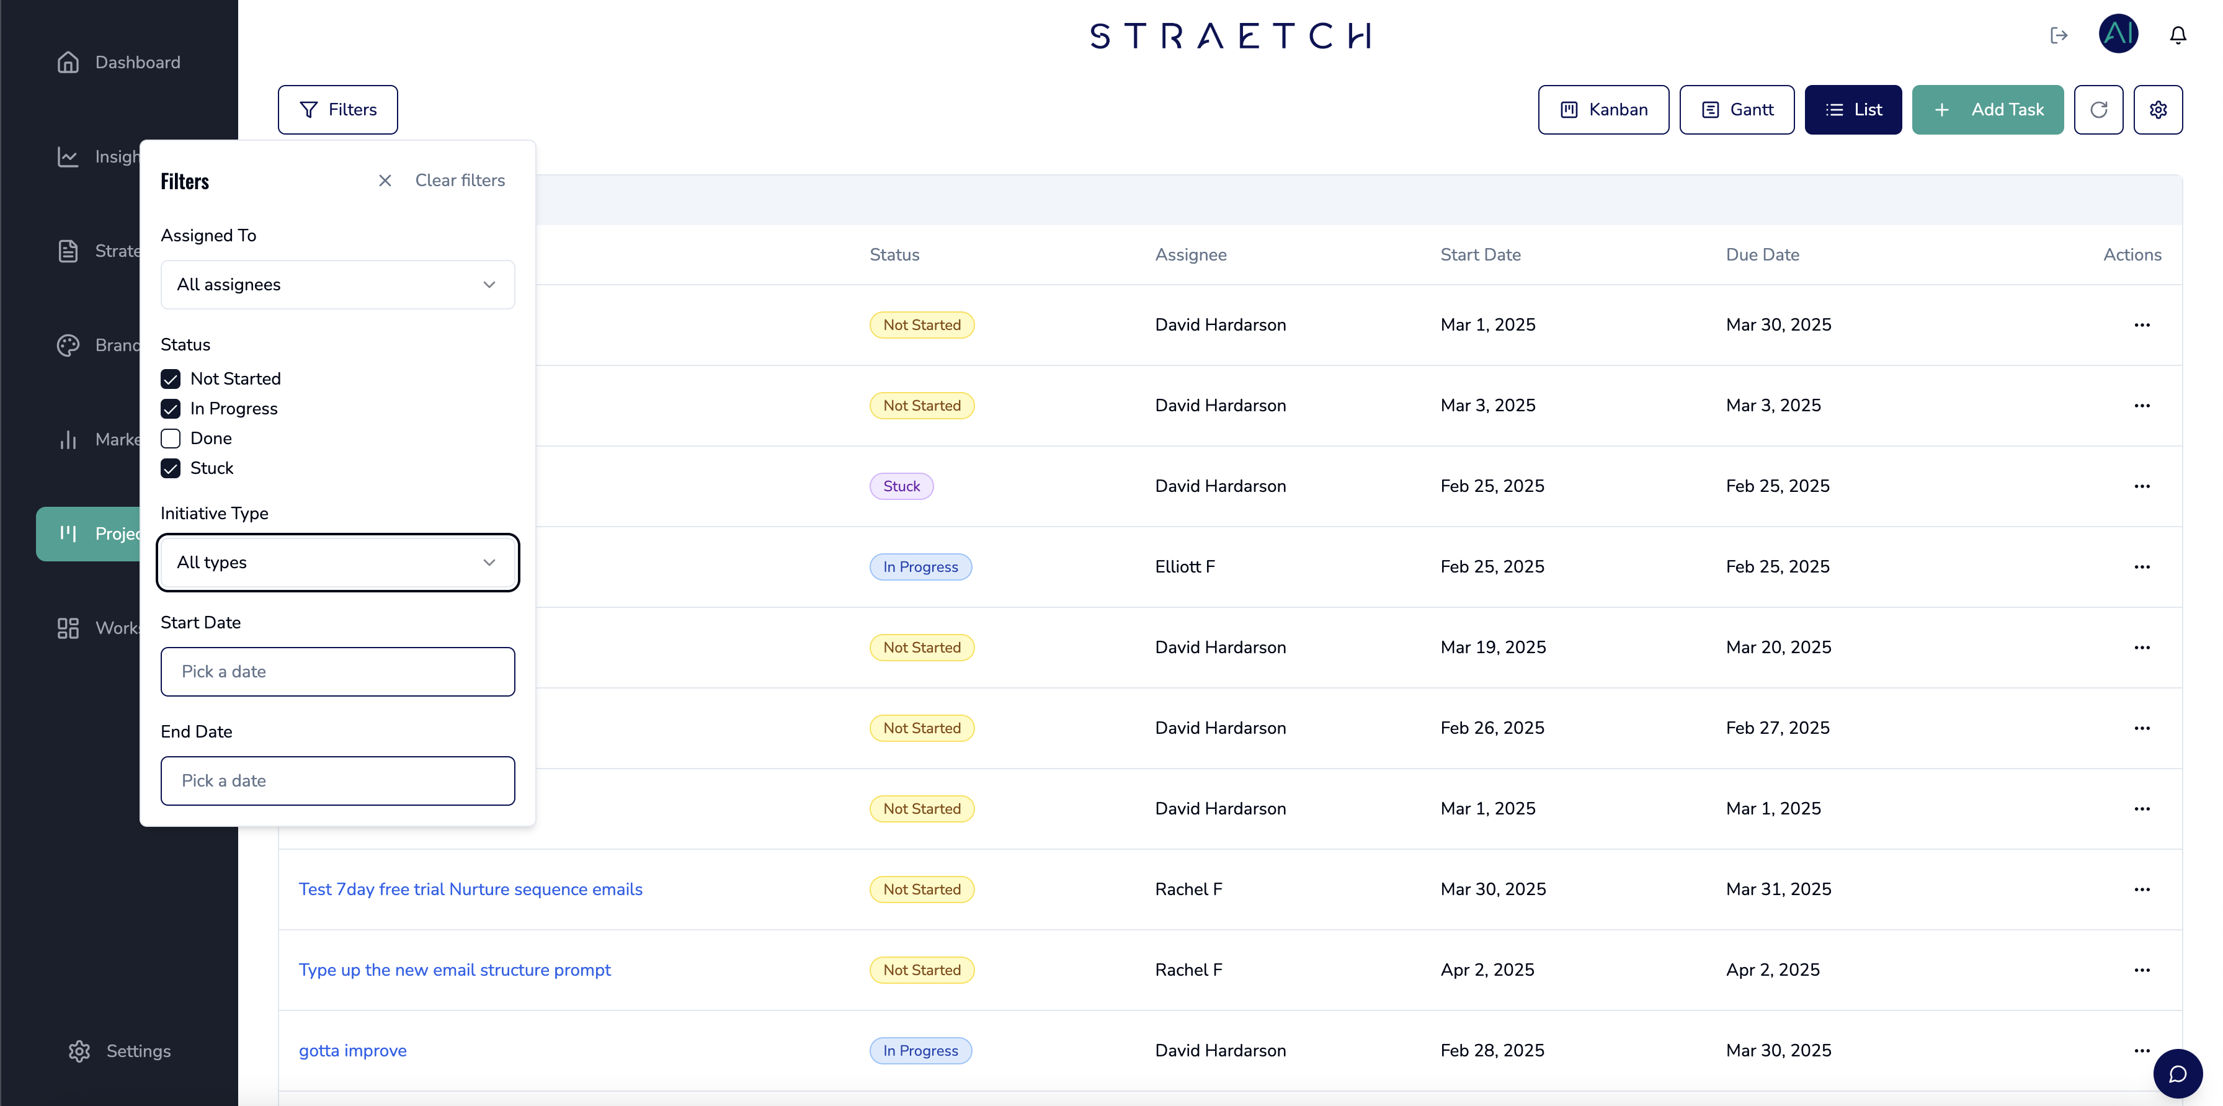
Task: Open the All types dropdown
Action: pos(337,563)
